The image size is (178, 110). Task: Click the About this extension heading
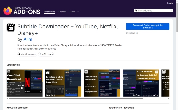[x=17, y=108]
